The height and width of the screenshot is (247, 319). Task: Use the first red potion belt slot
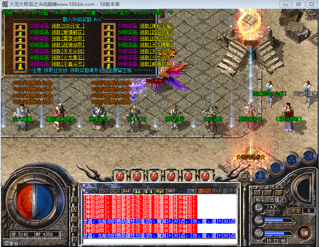click(120, 176)
